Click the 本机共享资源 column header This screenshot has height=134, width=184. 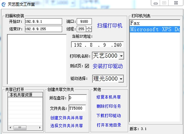click(25, 95)
